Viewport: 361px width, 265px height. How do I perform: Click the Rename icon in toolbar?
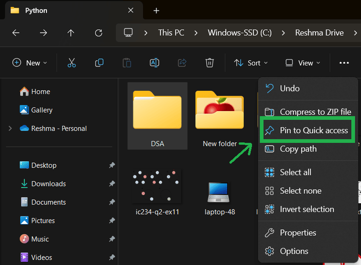tap(154, 63)
